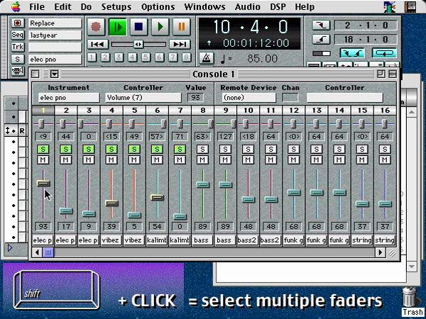This screenshot has height=319, width=426.
Task: Mute channel 8 in the console
Action: (202, 159)
